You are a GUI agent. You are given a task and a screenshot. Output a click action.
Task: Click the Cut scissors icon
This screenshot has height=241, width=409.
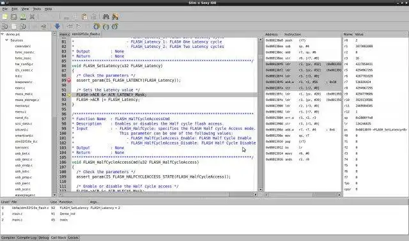click(x=32, y=17)
